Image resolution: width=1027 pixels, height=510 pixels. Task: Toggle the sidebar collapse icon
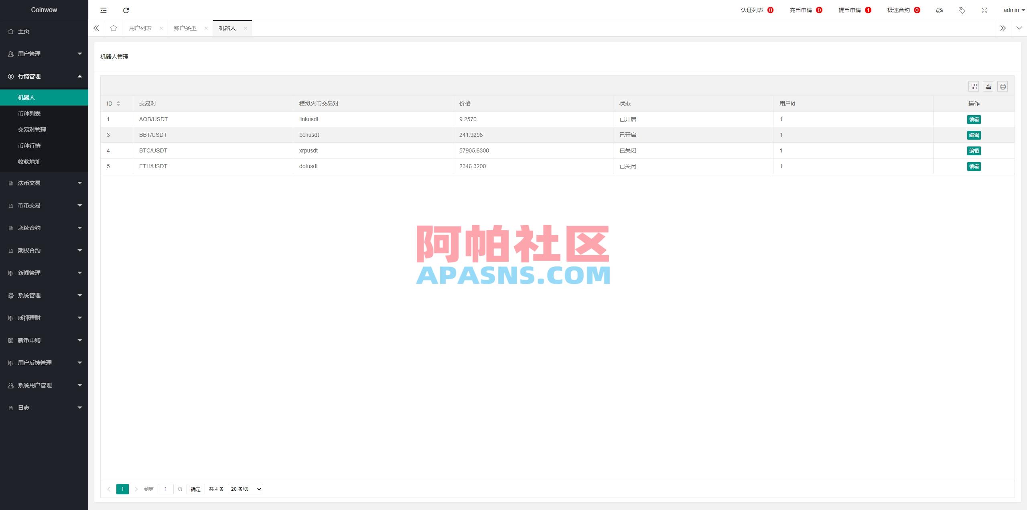click(x=104, y=10)
